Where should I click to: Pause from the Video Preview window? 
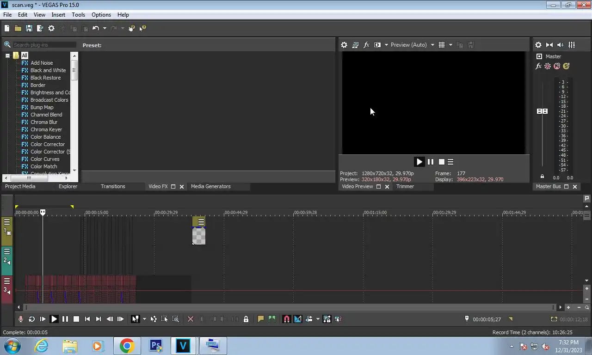431,162
